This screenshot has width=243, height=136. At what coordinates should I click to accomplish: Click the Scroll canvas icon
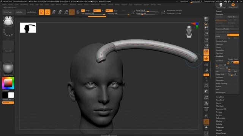[x=206, y=28]
